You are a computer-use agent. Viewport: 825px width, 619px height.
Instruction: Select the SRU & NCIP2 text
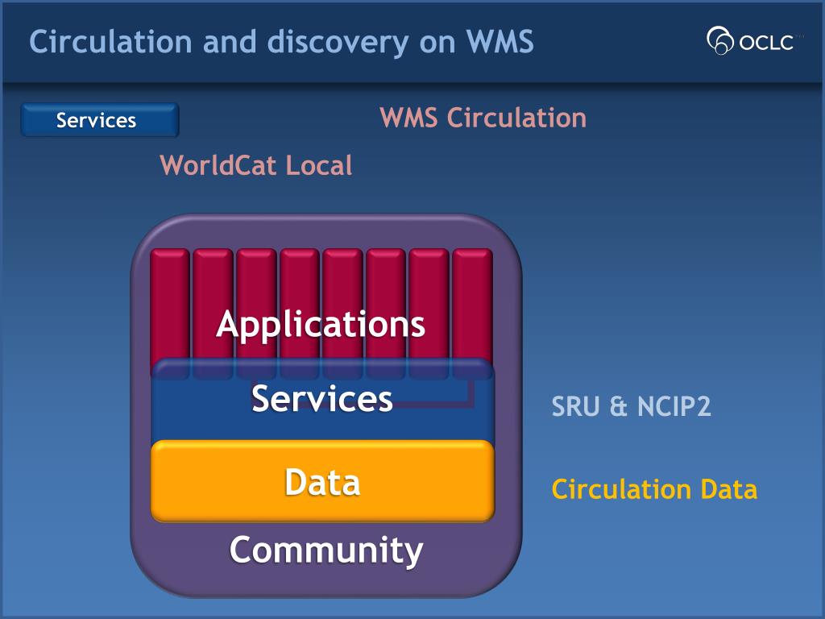click(x=631, y=406)
